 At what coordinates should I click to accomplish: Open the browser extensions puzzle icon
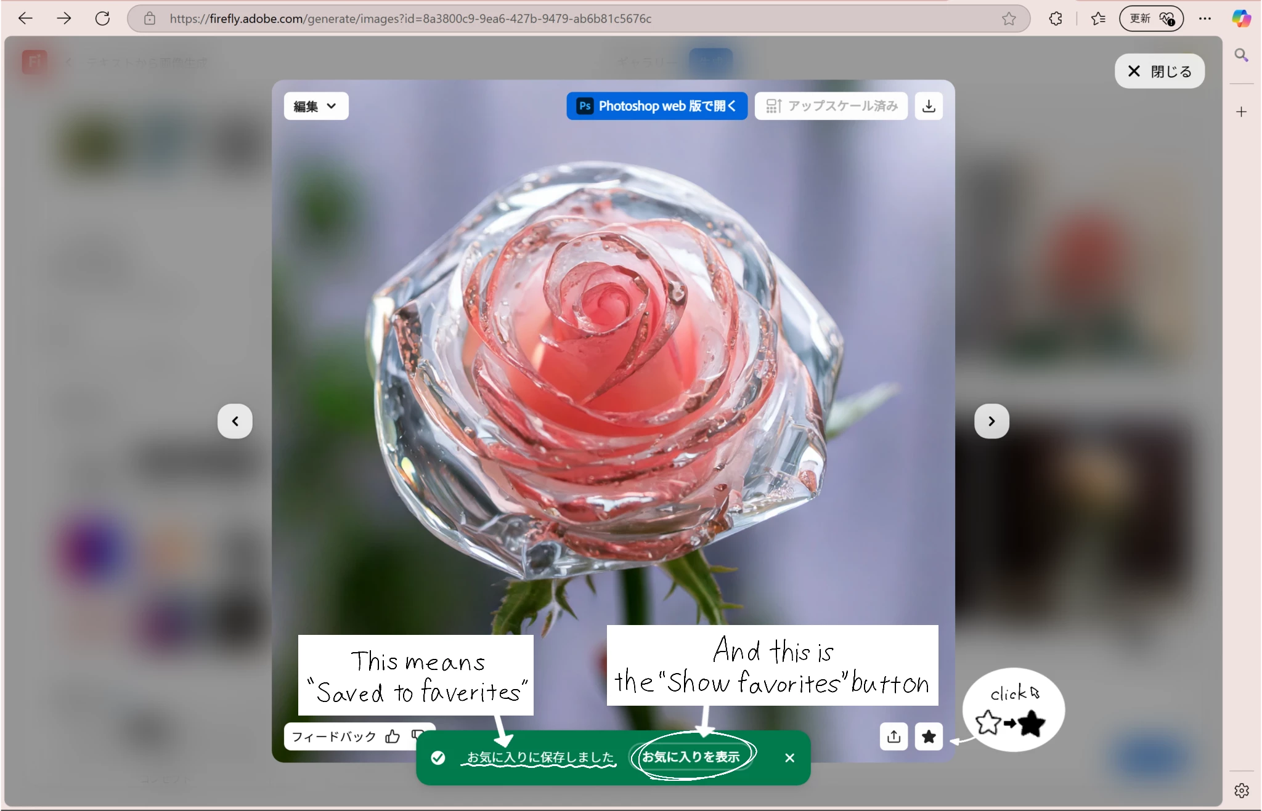click(1056, 18)
